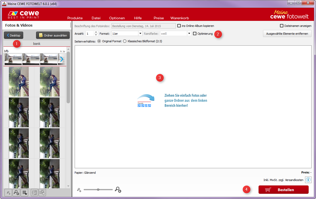The image size is (316, 199).
Task: Minimize the CEWE Fotowelt window
Action: (291, 3)
